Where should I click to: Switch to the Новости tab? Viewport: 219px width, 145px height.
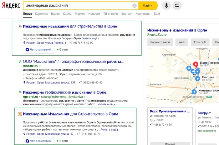click(x=94, y=14)
